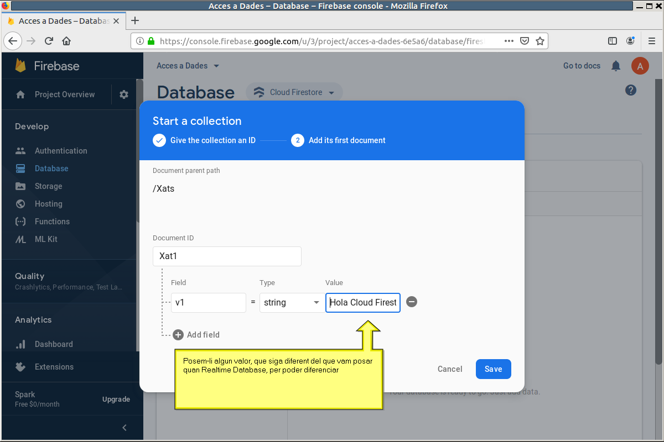Viewport: 664px width, 442px height.
Task: Save page to Pocket icon
Action: [x=525, y=41]
